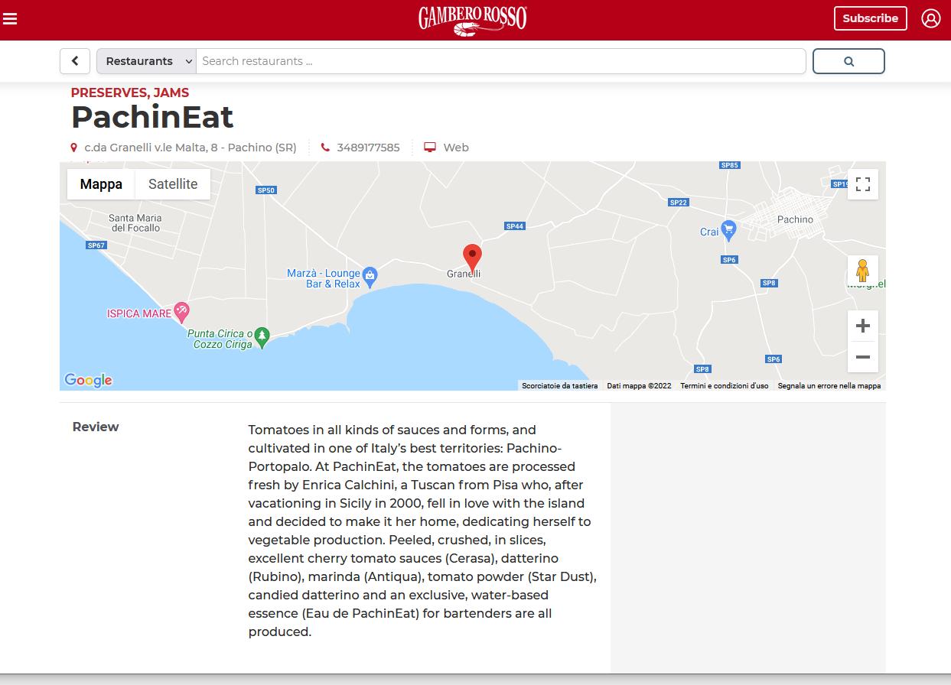Click the address location pin icon
This screenshot has height=685, width=951.
coord(74,148)
